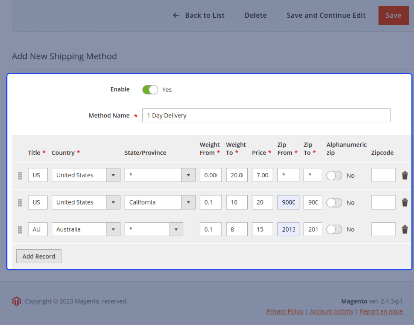Open the Report an Issue link
This screenshot has height=325, width=414.
(x=381, y=311)
